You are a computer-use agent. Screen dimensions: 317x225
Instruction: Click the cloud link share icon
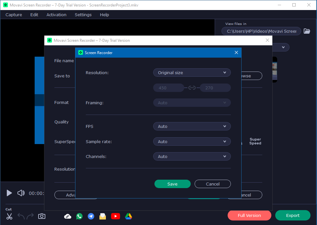(x=68, y=216)
